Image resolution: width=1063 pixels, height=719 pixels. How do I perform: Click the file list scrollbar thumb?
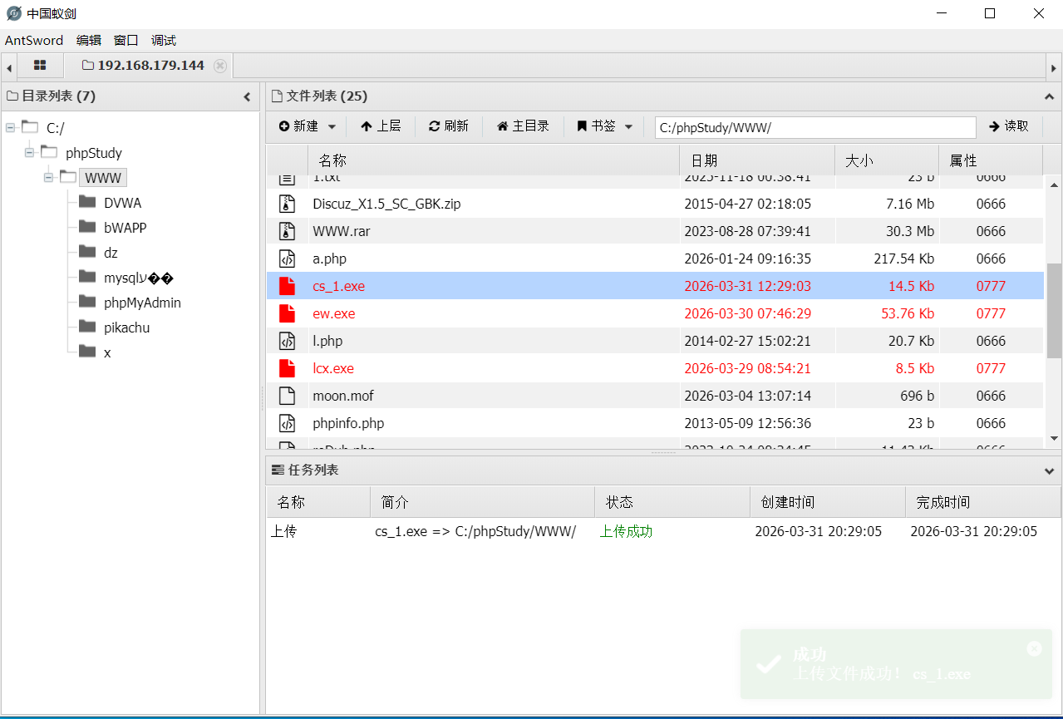(1054, 310)
